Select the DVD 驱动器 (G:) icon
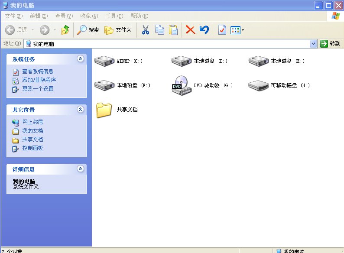Screen dimensions: 344x253 click(x=181, y=86)
